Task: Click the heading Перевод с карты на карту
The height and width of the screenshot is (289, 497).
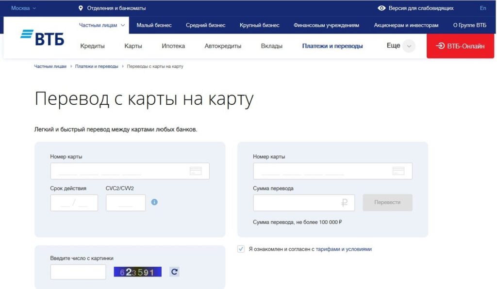Action: (144, 98)
